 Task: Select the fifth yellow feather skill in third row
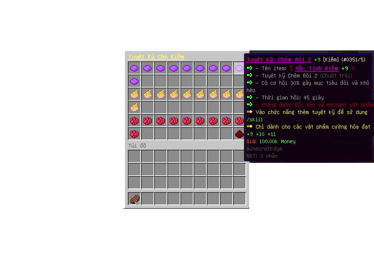187,95
